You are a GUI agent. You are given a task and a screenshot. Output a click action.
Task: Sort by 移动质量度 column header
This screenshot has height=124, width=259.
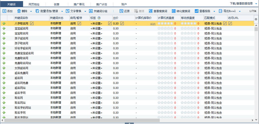(192, 18)
